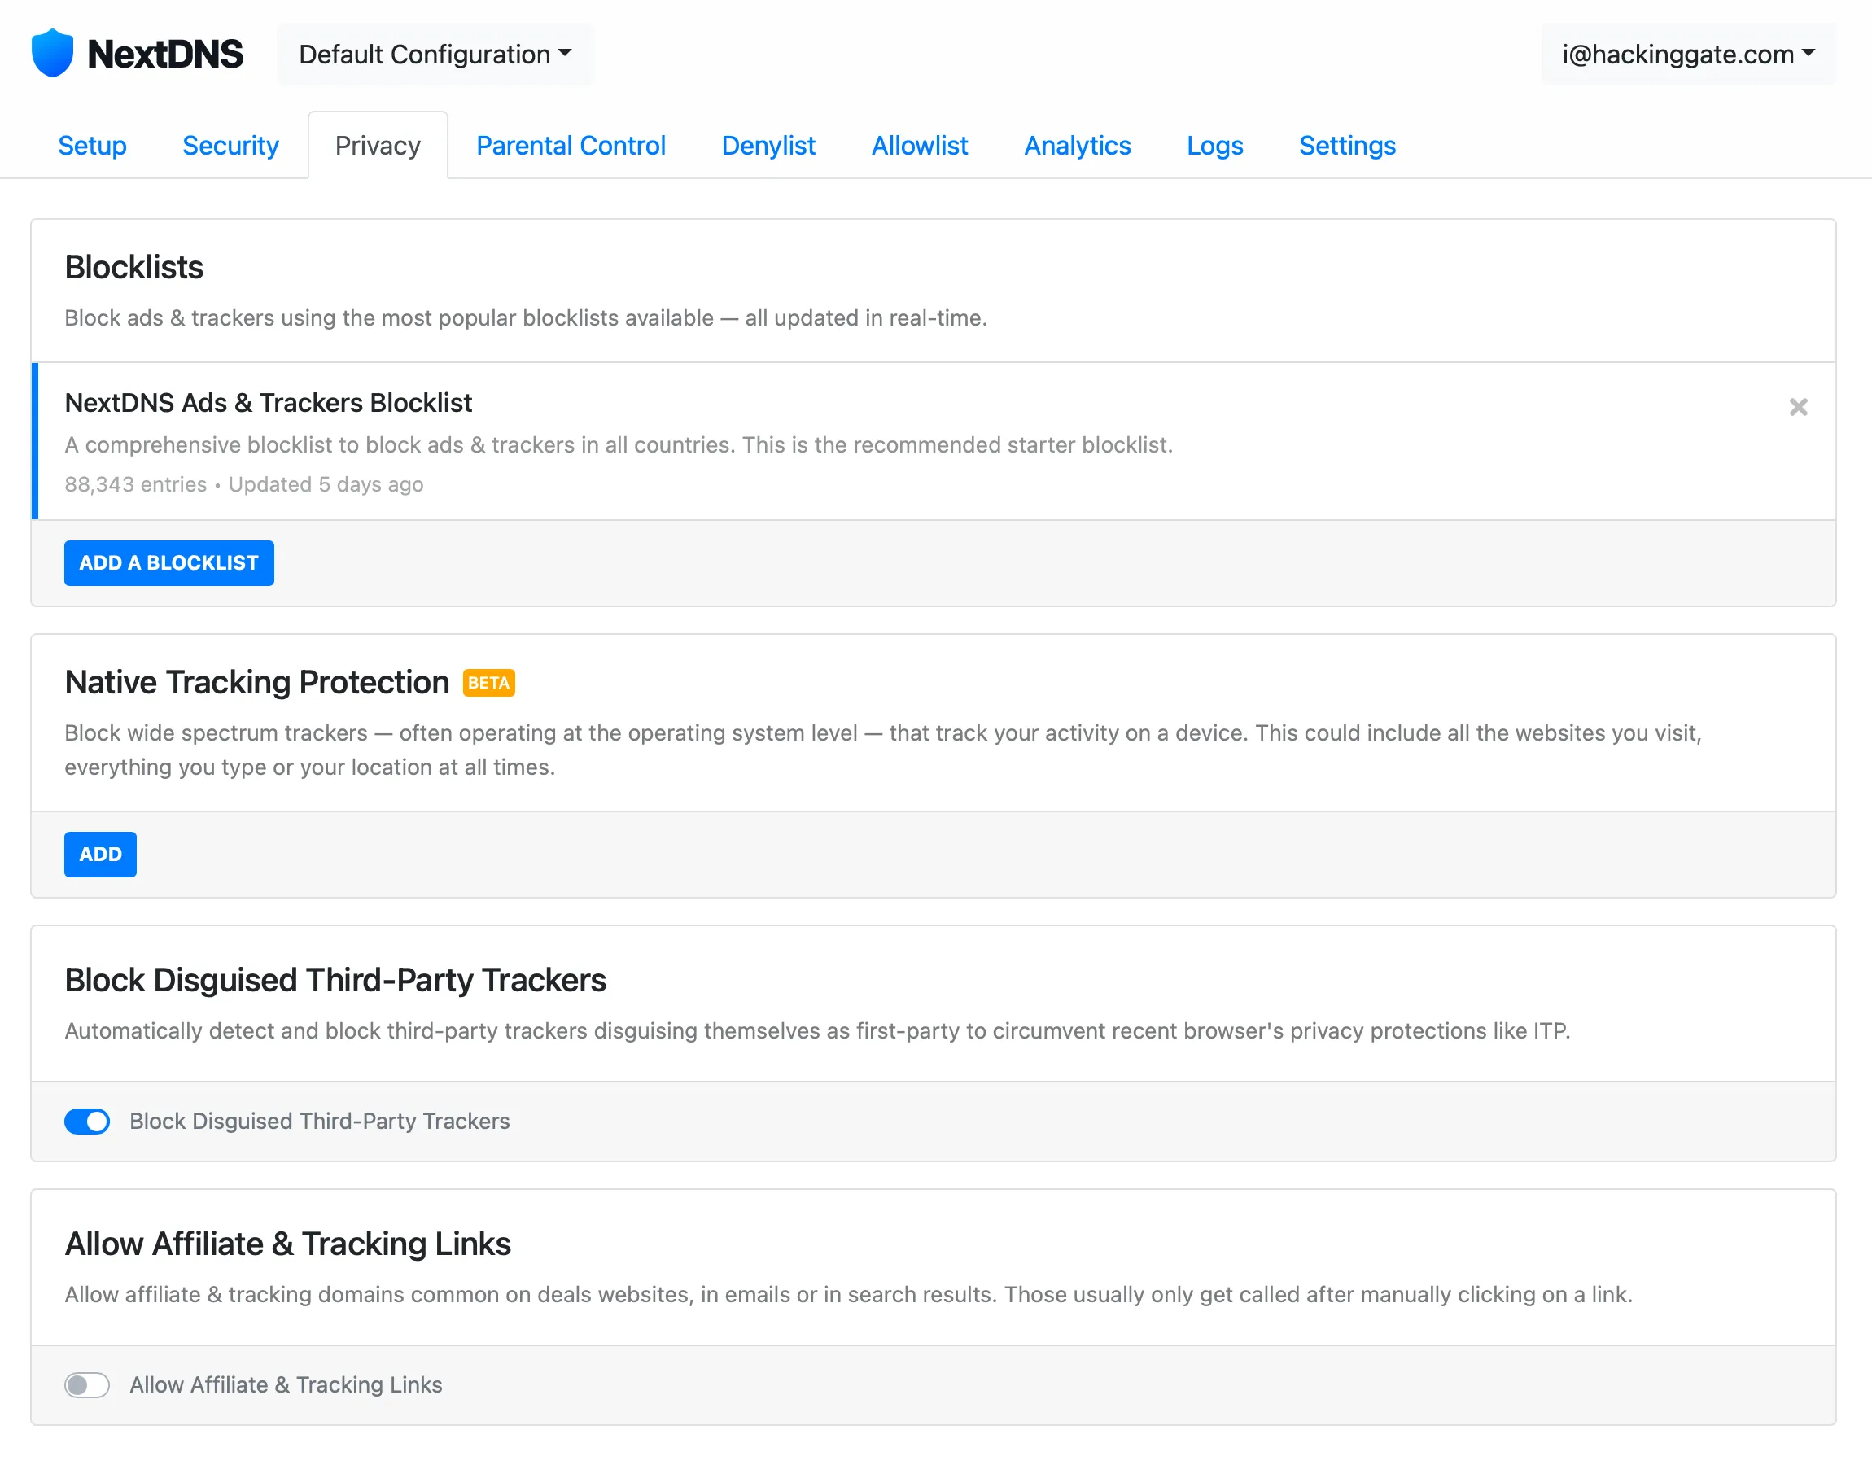The width and height of the screenshot is (1872, 1465).
Task: Navigate to the Settings tab
Action: 1346,146
